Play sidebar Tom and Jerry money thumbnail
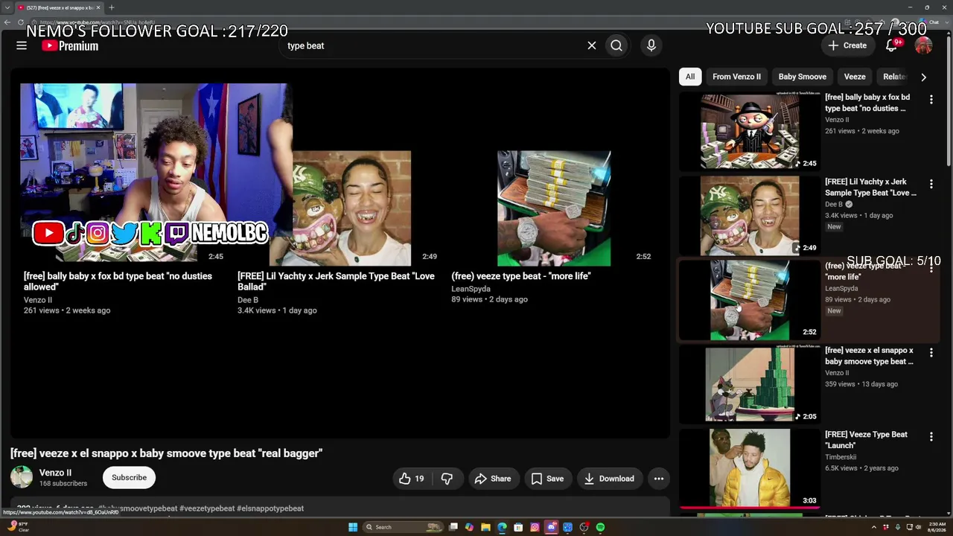Screen dimensions: 953x536 click(x=750, y=384)
